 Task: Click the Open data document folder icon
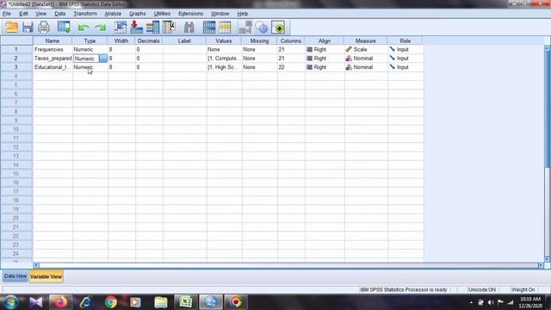[x=11, y=27]
